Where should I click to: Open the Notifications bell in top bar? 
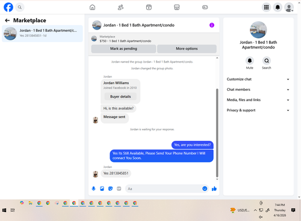click(x=278, y=7)
